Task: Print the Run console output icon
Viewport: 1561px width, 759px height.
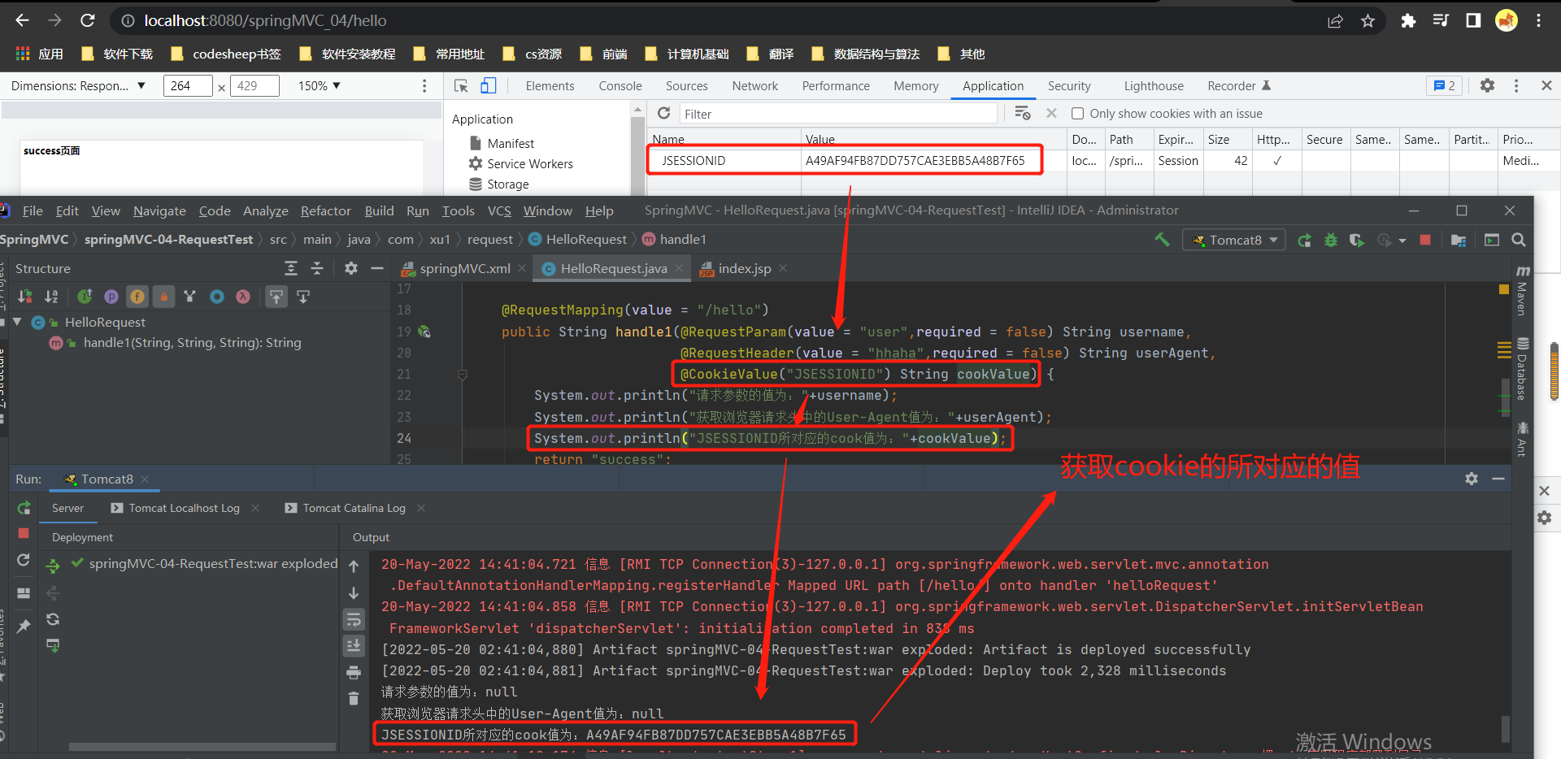Action: [354, 672]
